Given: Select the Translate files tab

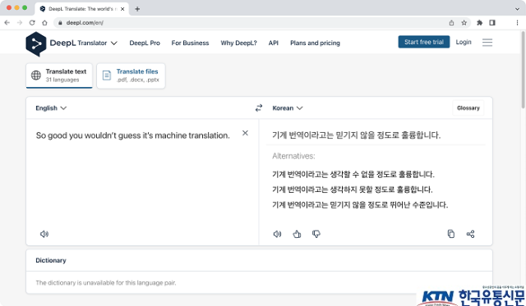Looking at the screenshot, I should (x=131, y=75).
